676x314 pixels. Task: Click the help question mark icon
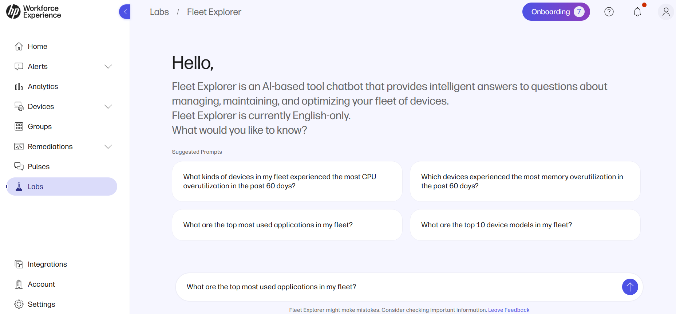click(609, 11)
